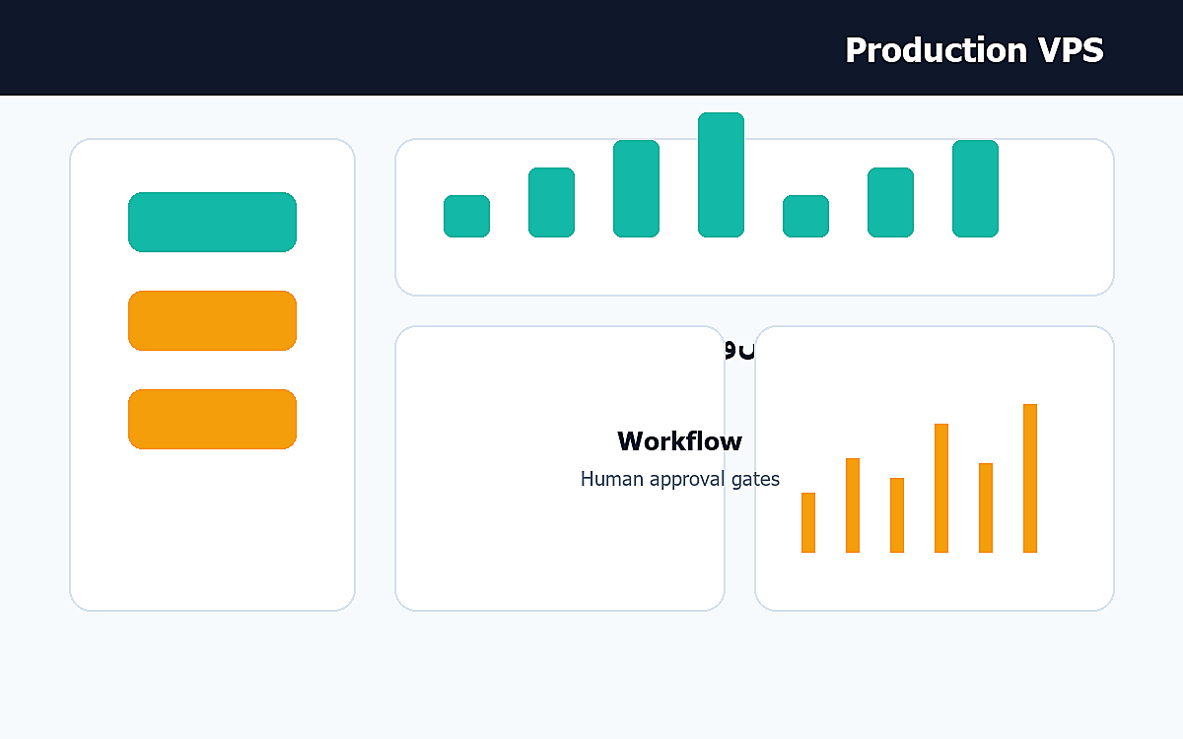Select the tallest teal bar in the chart

pos(721,174)
